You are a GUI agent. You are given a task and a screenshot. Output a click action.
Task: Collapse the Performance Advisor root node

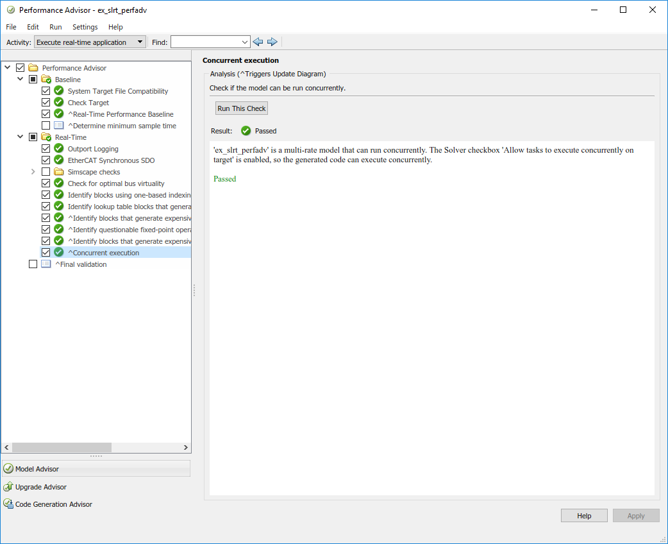pos(7,67)
